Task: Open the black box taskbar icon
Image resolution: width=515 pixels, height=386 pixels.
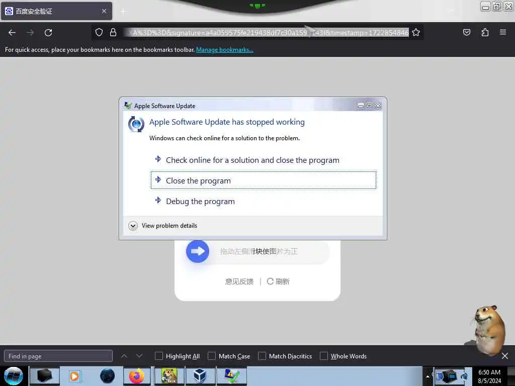Action: coord(45,376)
